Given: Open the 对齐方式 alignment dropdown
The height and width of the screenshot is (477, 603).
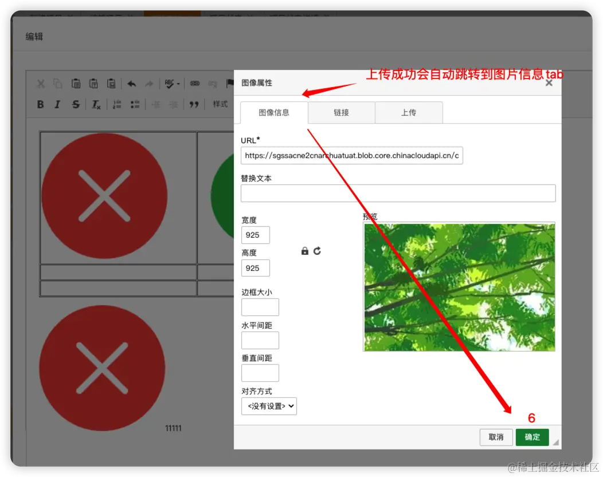Looking at the screenshot, I should [269, 406].
